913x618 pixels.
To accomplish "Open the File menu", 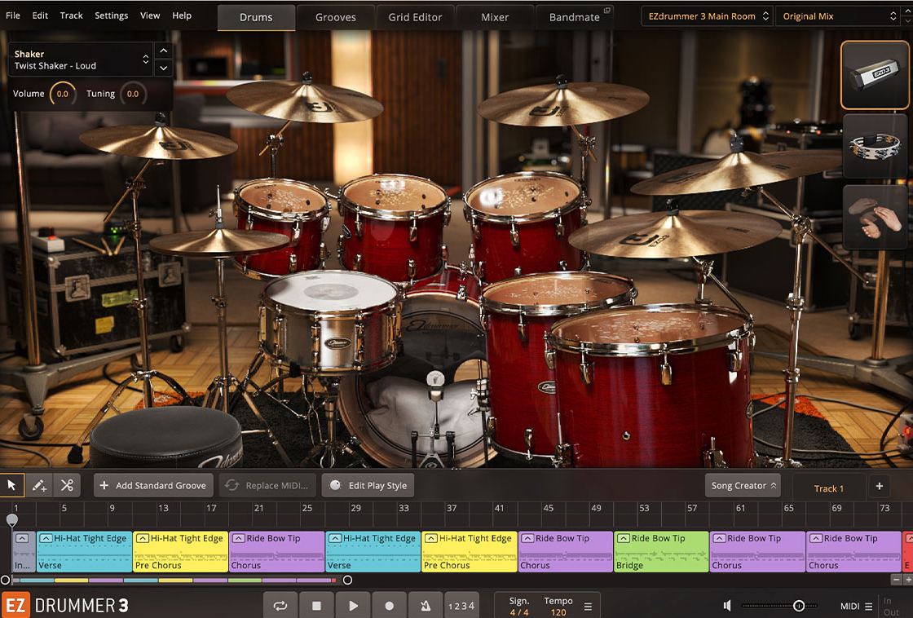I will coord(13,15).
